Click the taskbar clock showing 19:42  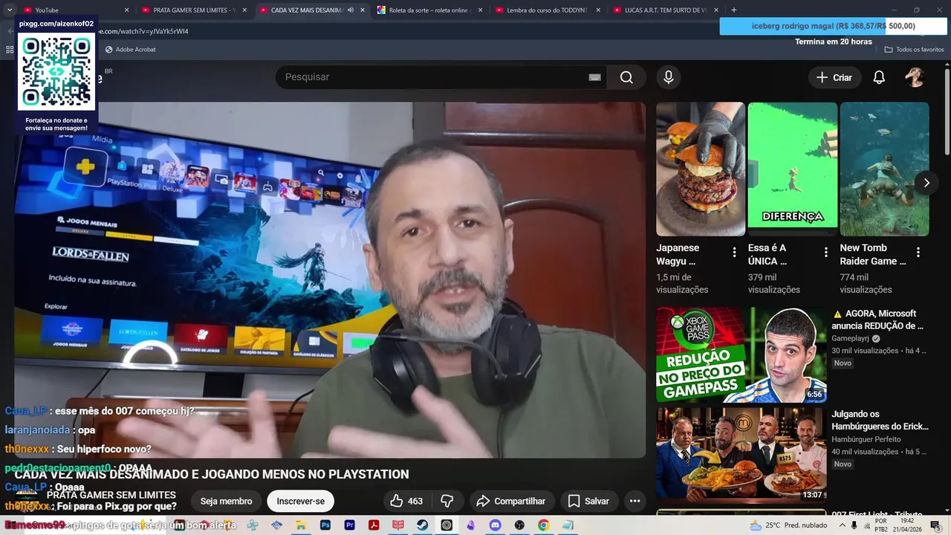907,525
